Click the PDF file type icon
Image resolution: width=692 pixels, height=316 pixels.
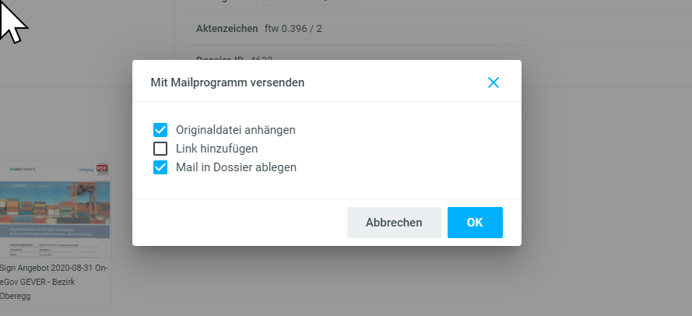point(101,168)
